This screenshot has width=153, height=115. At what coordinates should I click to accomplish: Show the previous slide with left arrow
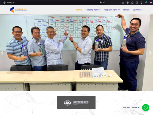click(x=2, y=53)
